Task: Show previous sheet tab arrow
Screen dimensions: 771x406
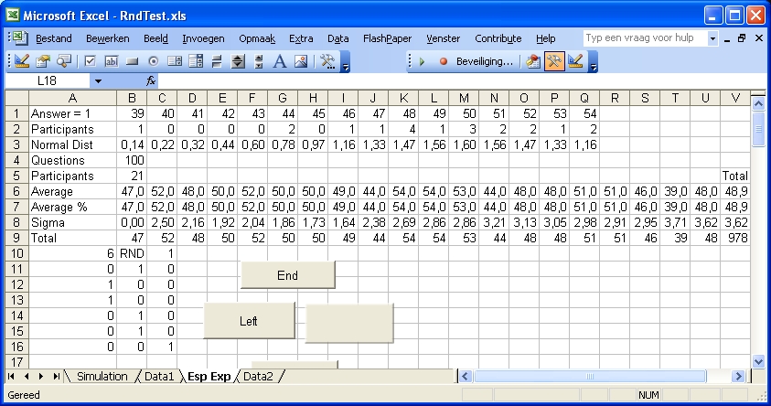Action: tap(26, 377)
